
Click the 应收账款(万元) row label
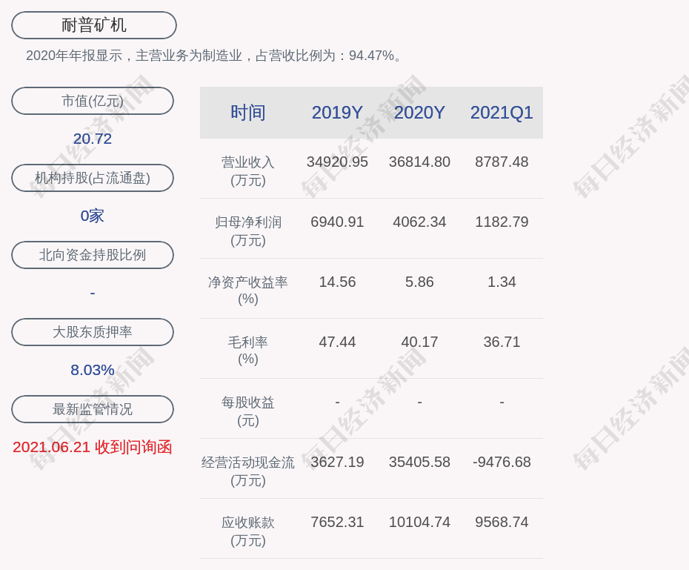point(248,531)
